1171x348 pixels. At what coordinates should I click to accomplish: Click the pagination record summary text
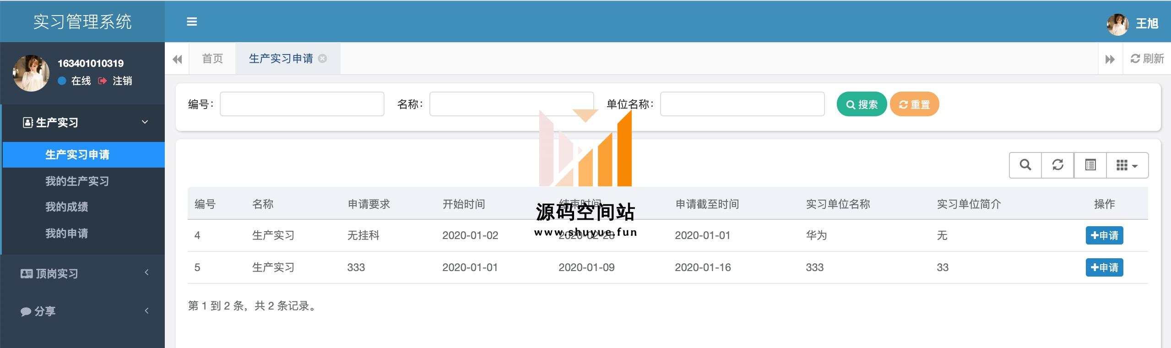click(252, 306)
